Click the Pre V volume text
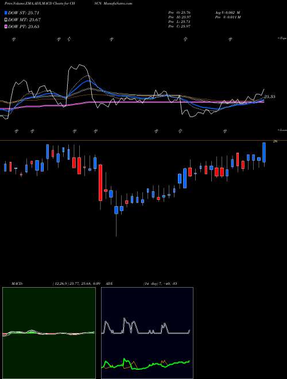This screenshot has width=287, height=379. click(x=227, y=17)
